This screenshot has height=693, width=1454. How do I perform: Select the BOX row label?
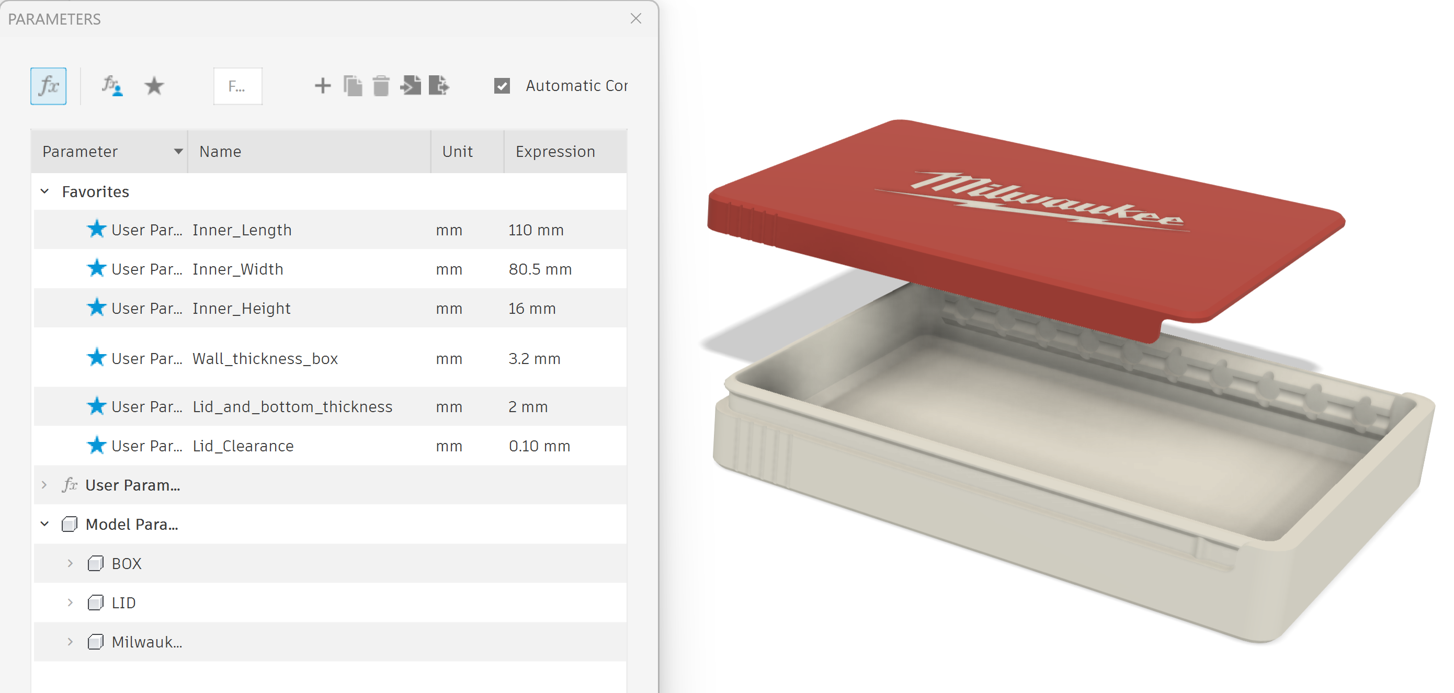click(127, 564)
